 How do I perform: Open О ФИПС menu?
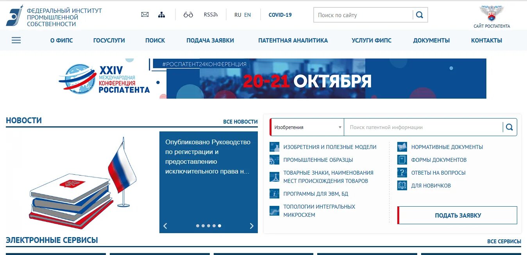(61, 40)
